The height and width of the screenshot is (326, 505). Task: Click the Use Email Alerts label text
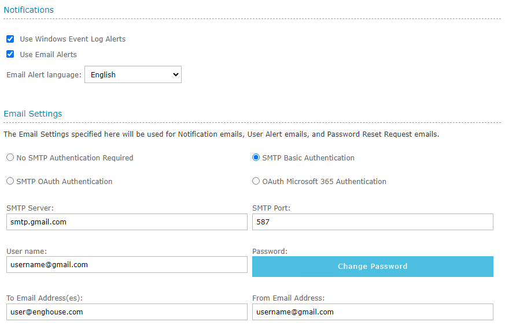click(49, 55)
